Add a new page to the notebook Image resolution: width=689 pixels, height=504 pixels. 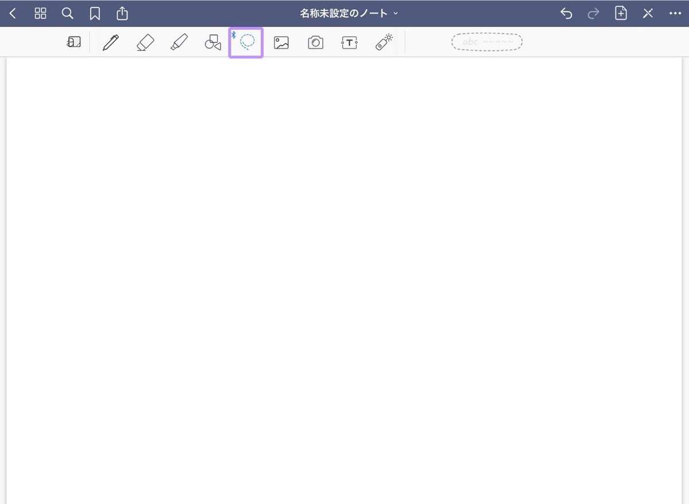point(621,13)
